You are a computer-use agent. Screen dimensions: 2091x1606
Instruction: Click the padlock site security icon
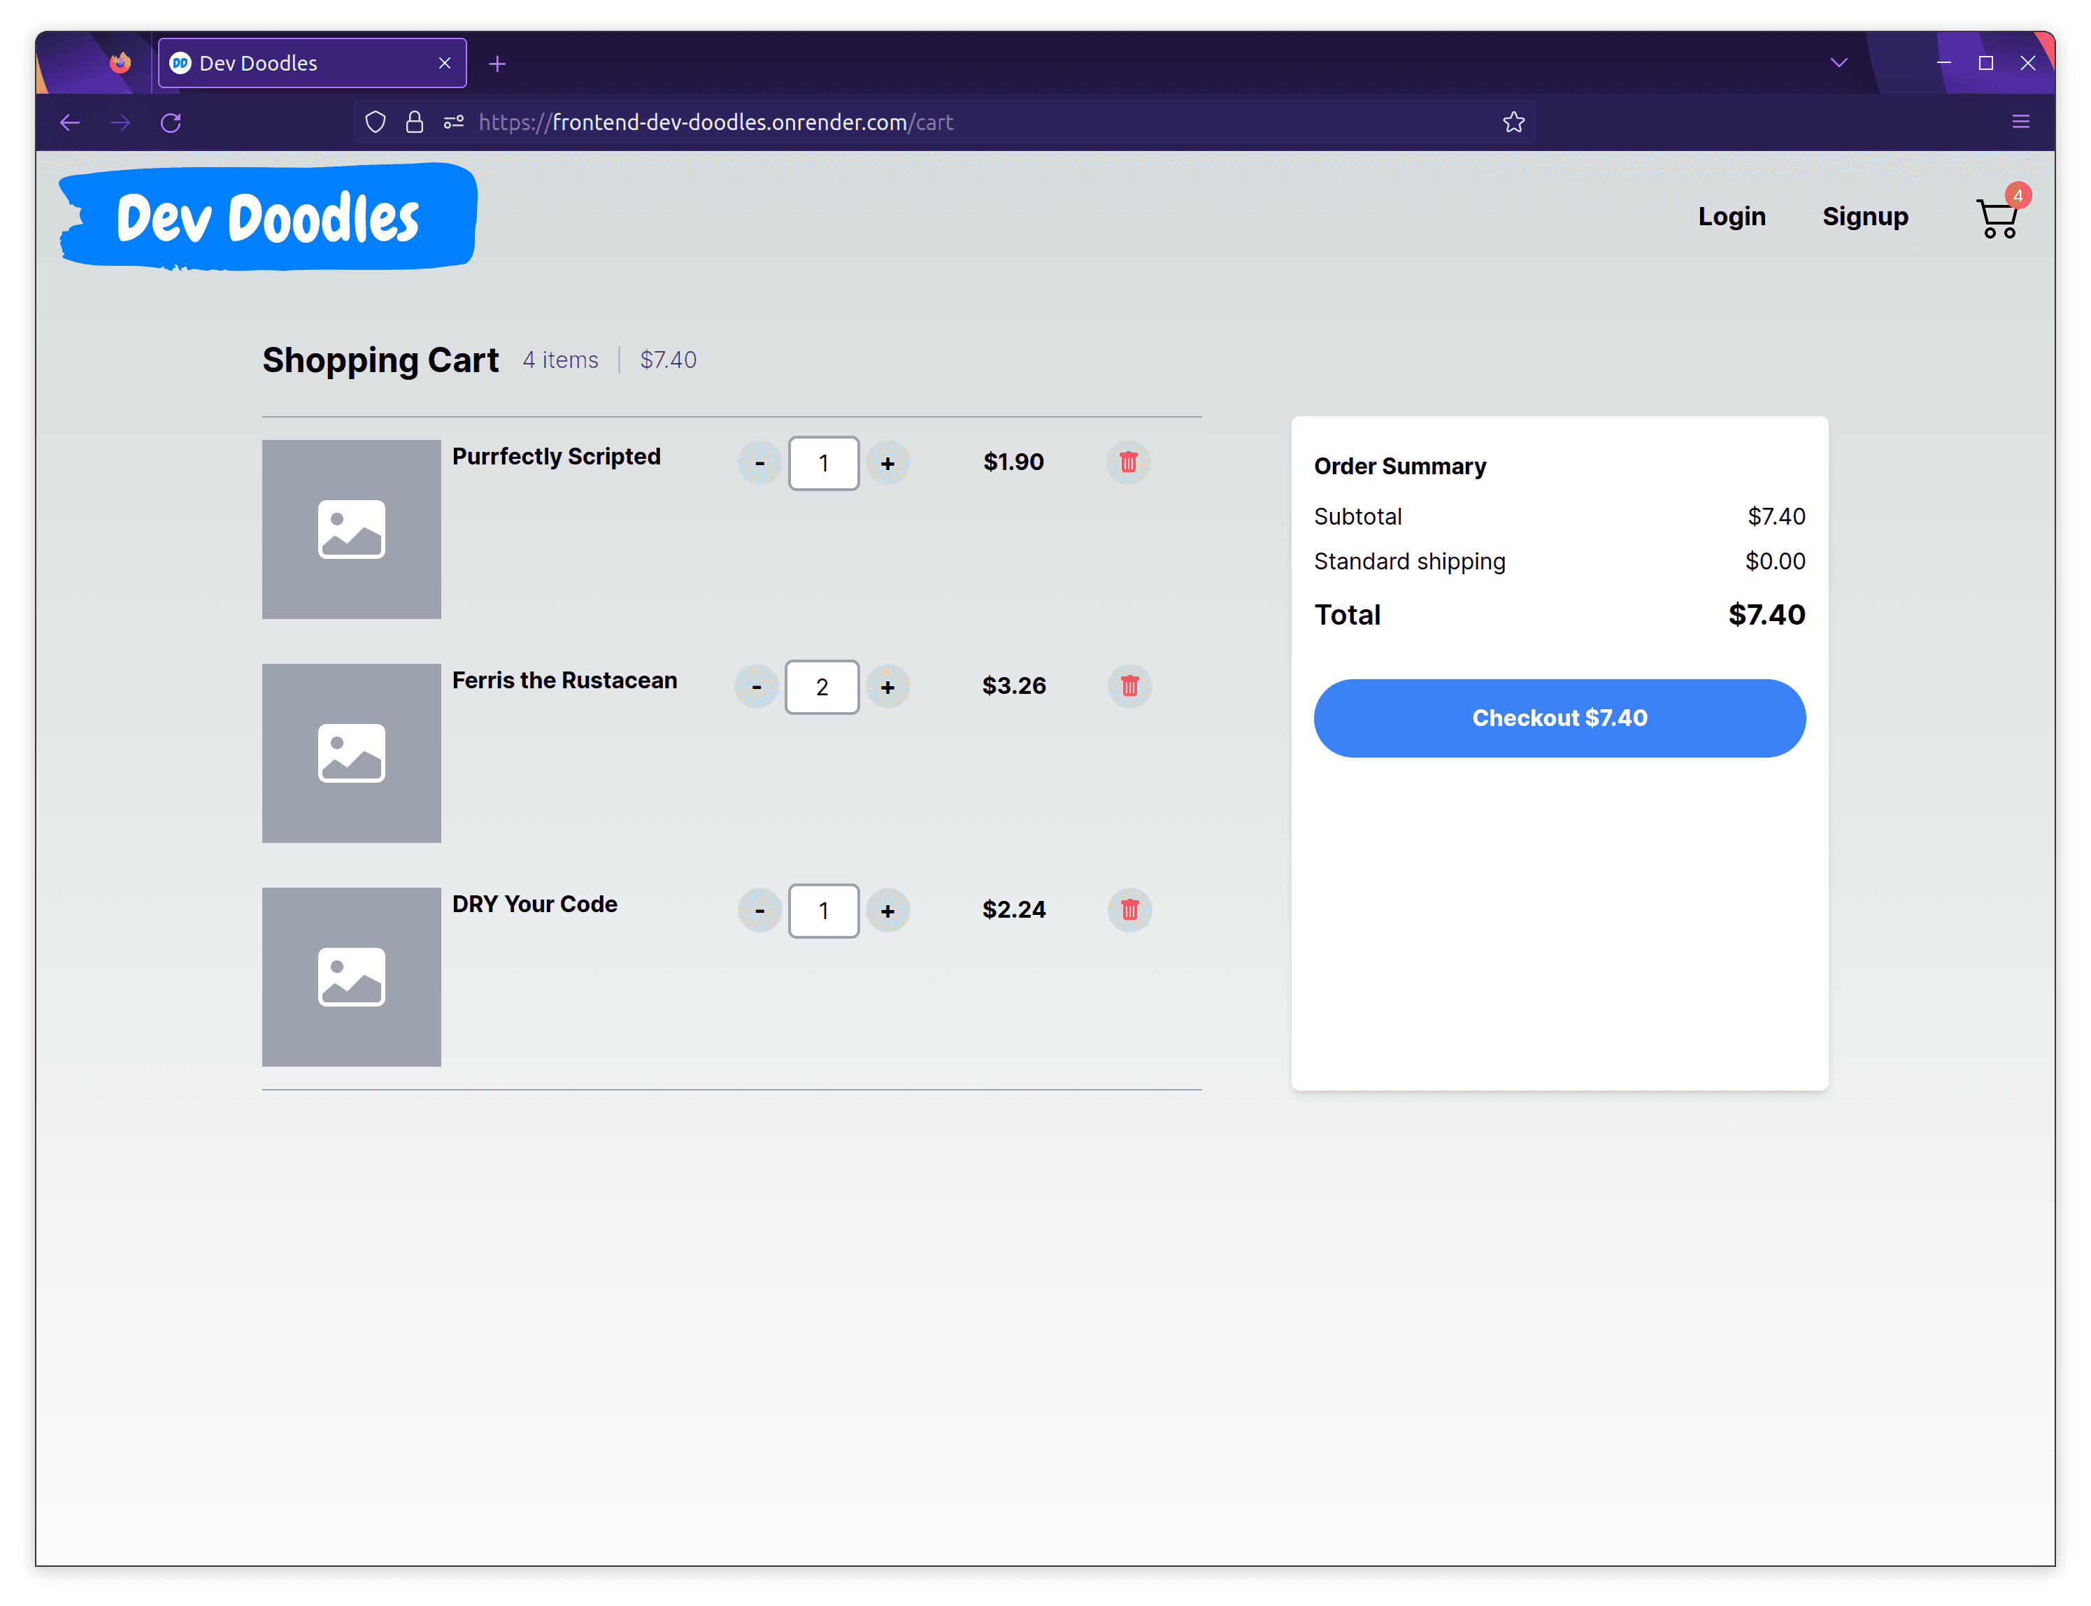pos(415,122)
